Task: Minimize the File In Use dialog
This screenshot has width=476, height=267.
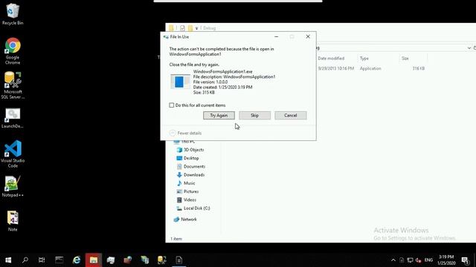Action: tap(276, 36)
